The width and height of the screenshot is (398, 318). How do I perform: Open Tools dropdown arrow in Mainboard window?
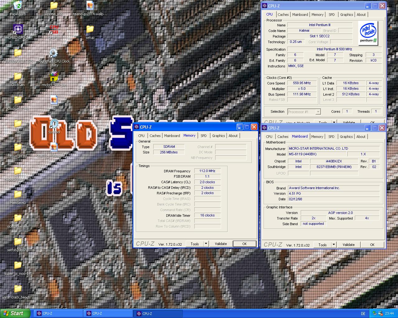334,245
